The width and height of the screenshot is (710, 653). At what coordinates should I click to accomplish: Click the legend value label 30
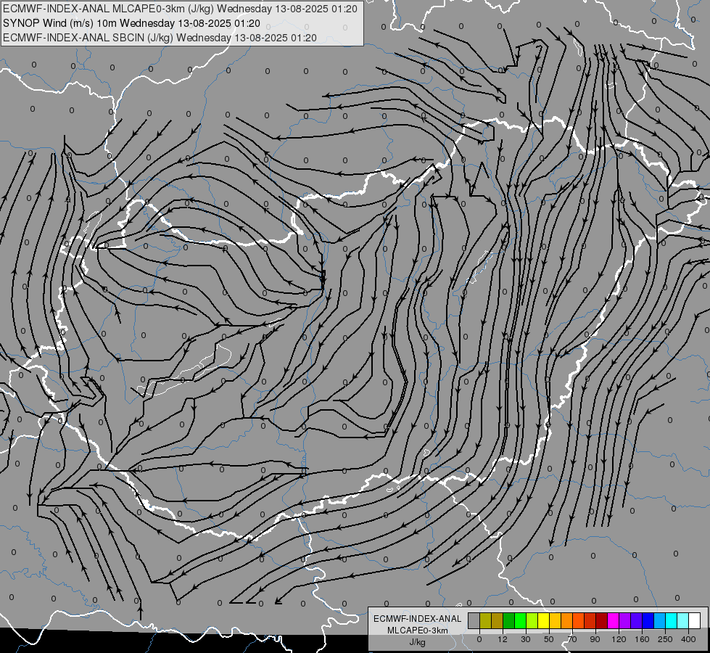[526, 639]
